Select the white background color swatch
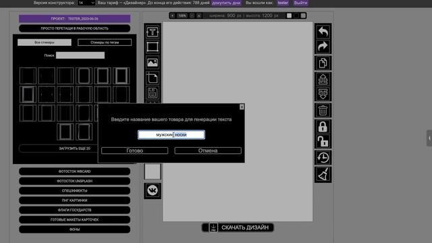The width and height of the screenshot is (432, 243). [289, 16]
